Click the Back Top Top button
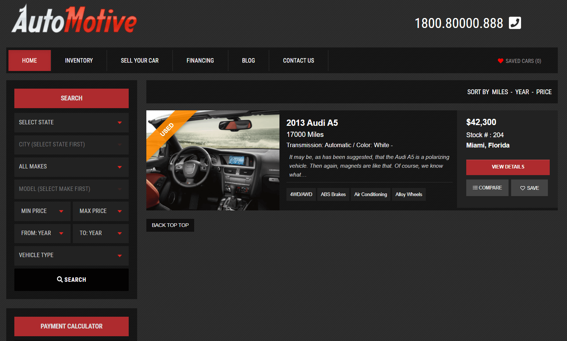Viewport: 567px width, 341px height. tap(170, 225)
